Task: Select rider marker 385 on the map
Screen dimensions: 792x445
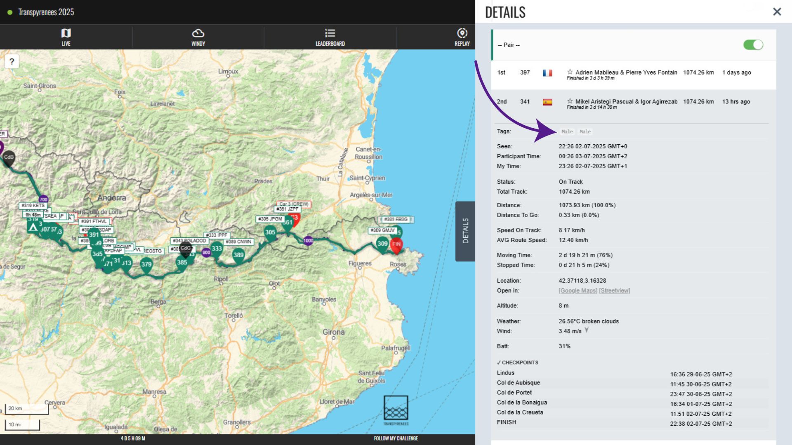Action: pyautogui.click(x=182, y=263)
